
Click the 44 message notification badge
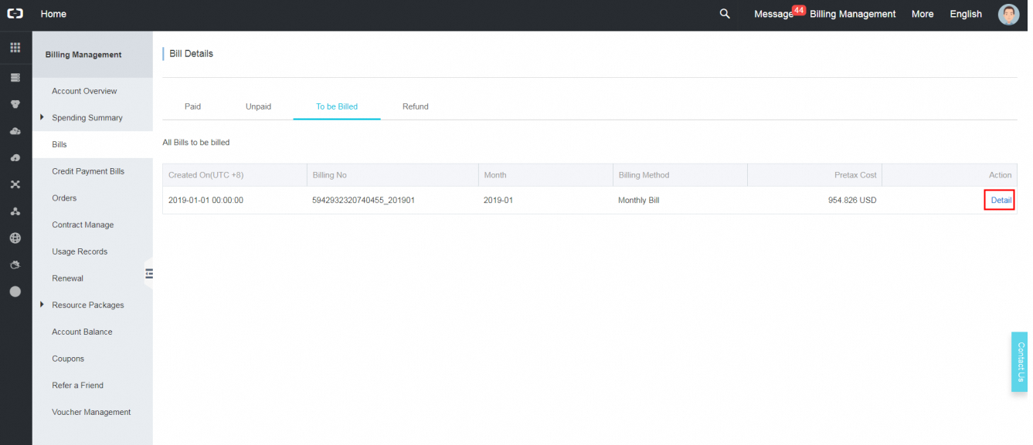(x=799, y=10)
